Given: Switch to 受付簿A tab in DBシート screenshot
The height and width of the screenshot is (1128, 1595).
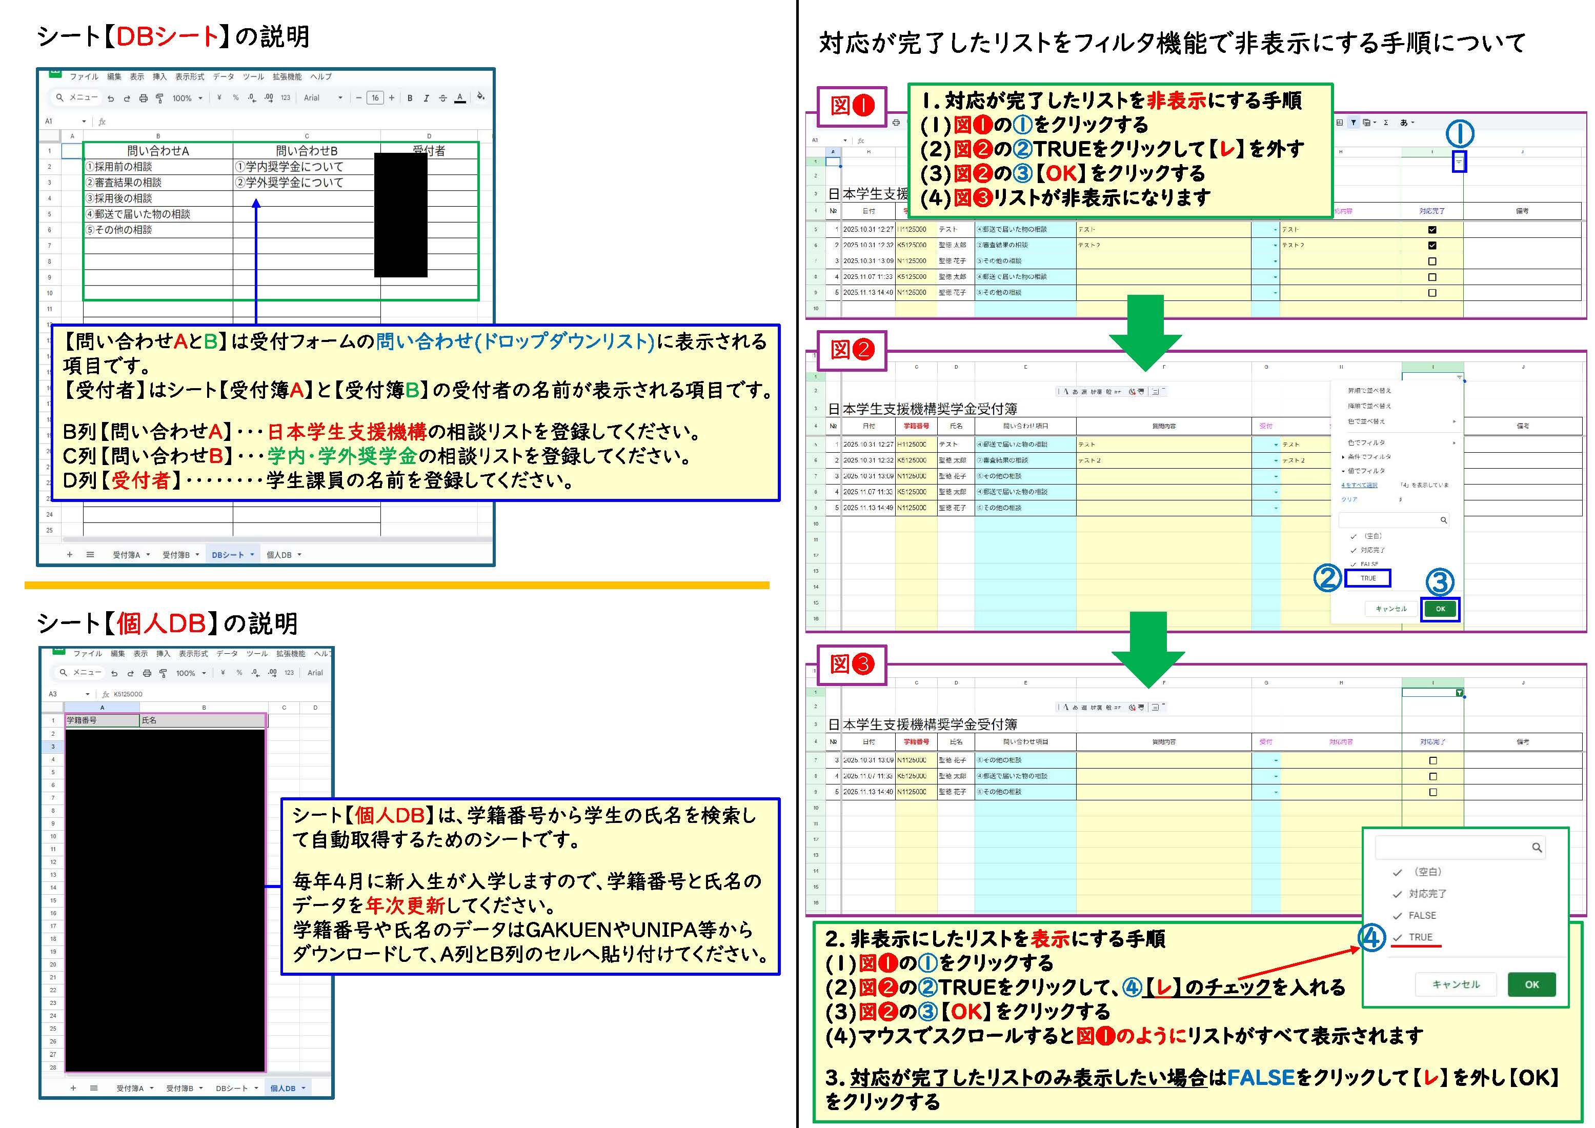Looking at the screenshot, I should [127, 555].
